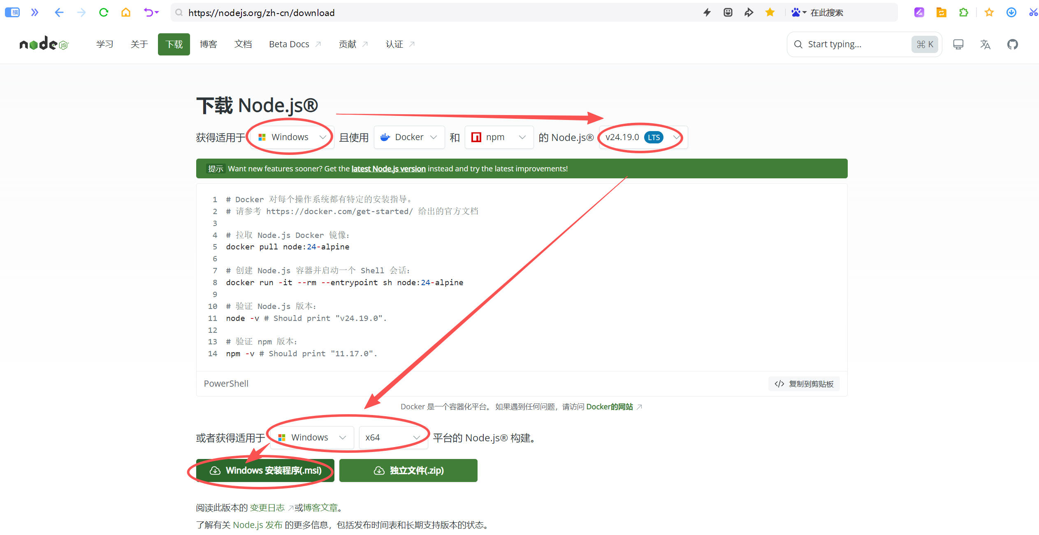Image resolution: width=1039 pixels, height=535 pixels.
Task: Open the 关于 nav item
Action: click(139, 44)
